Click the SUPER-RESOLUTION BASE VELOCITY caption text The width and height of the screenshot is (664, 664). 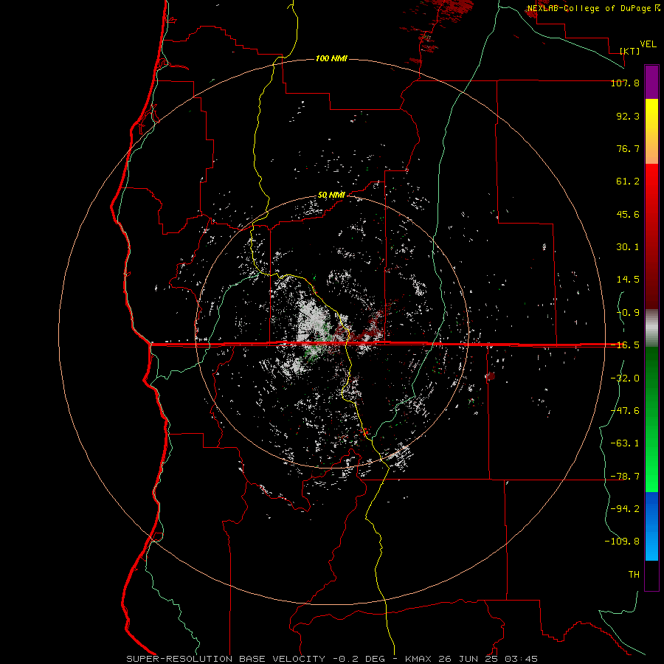(x=226, y=659)
